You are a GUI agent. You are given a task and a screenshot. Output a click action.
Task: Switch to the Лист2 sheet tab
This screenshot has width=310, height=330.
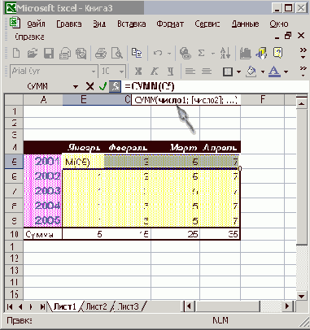coord(96,306)
